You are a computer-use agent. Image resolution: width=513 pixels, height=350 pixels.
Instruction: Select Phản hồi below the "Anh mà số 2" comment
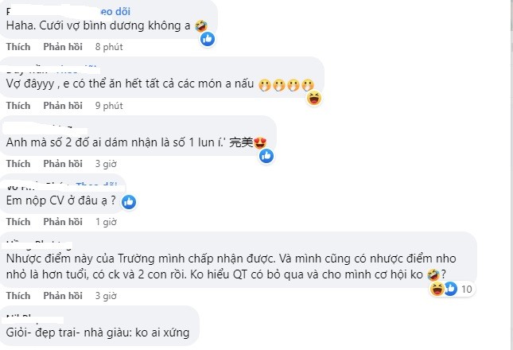63,163
